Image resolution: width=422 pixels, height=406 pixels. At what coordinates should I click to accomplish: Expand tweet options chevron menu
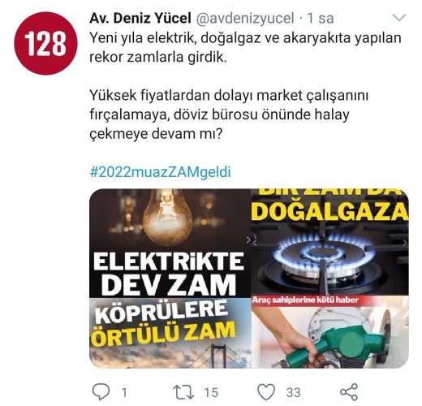(x=399, y=18)
